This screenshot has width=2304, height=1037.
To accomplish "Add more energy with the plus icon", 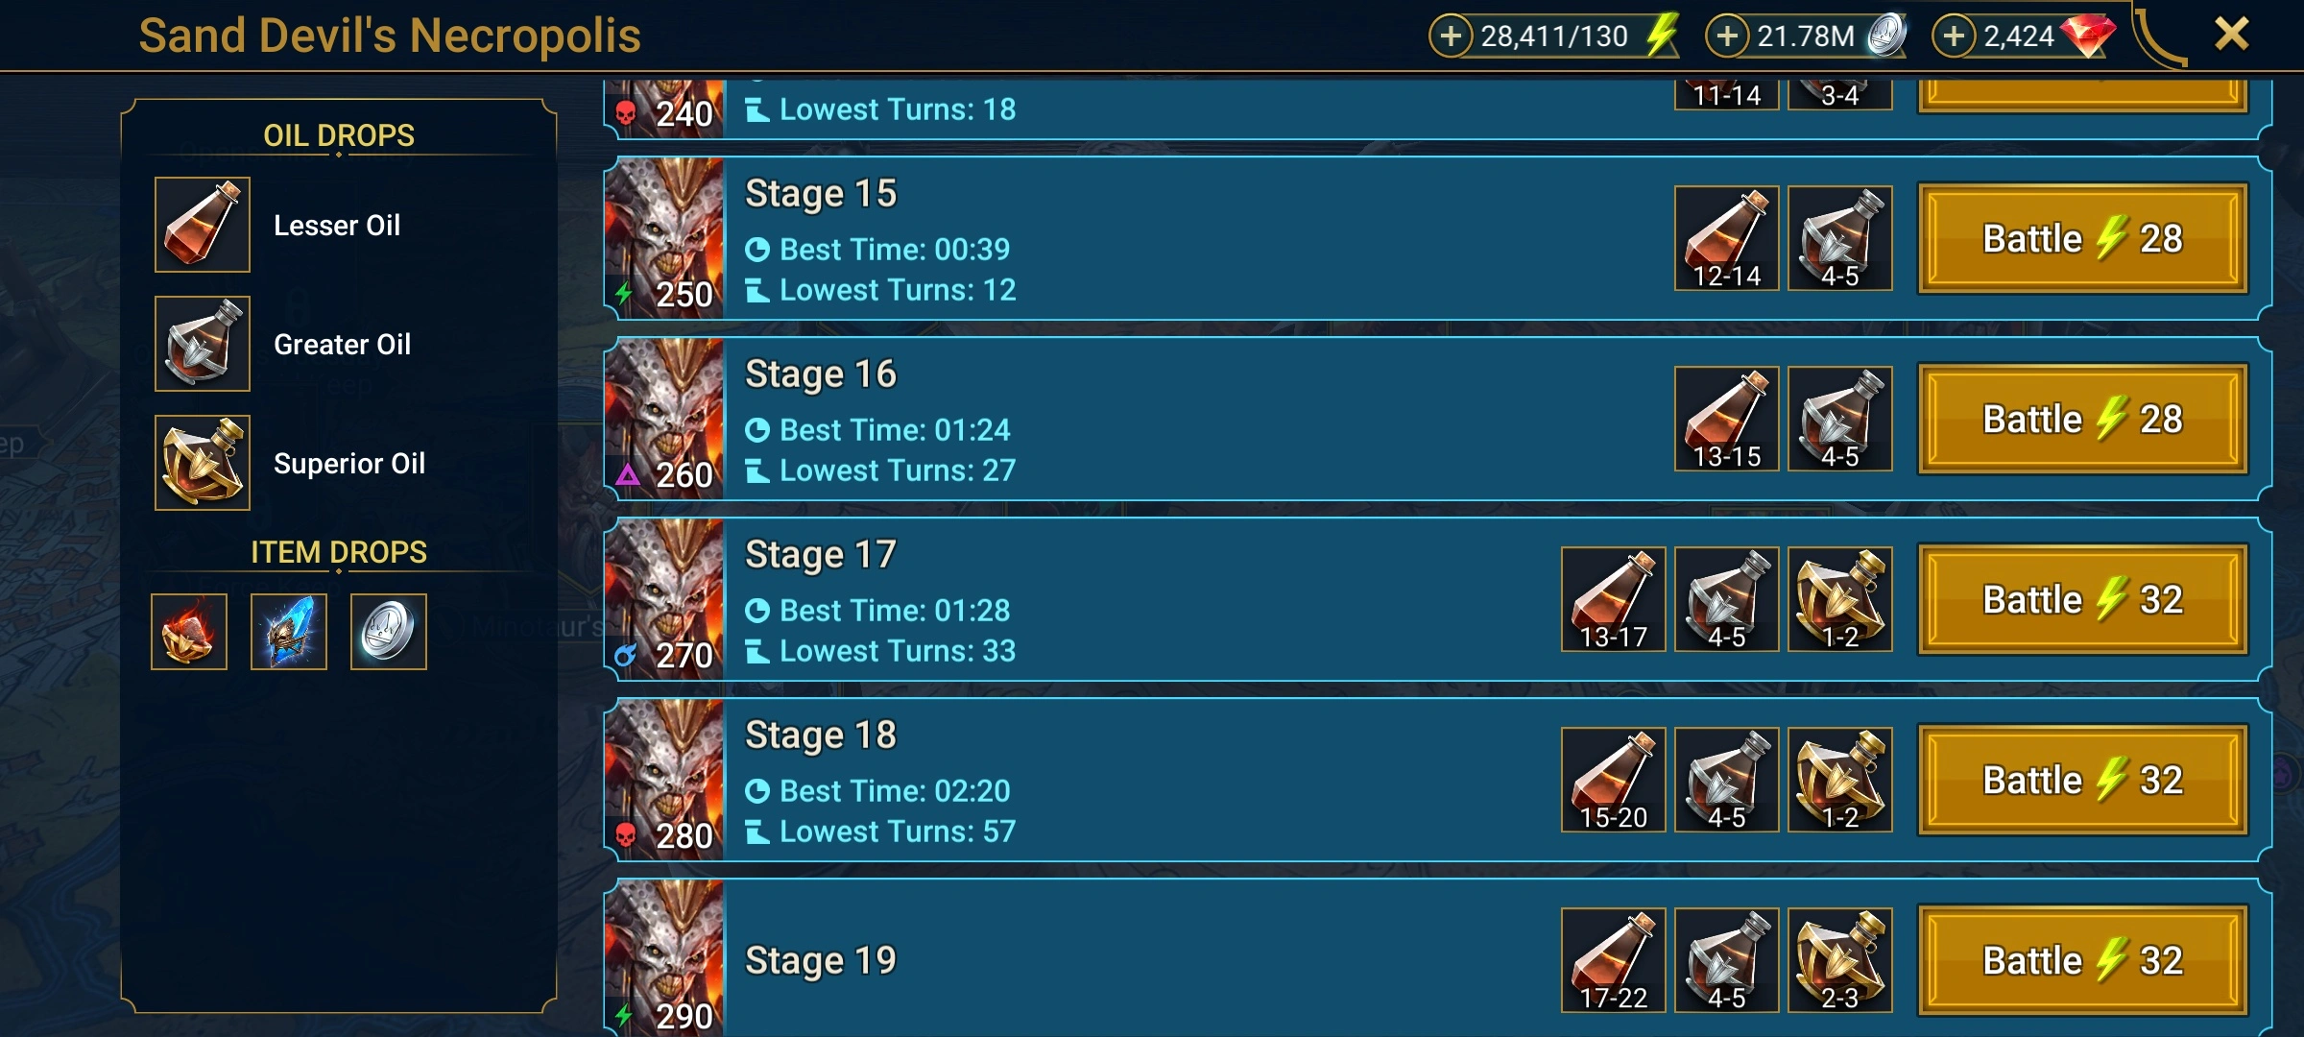I will point(1451,36).
